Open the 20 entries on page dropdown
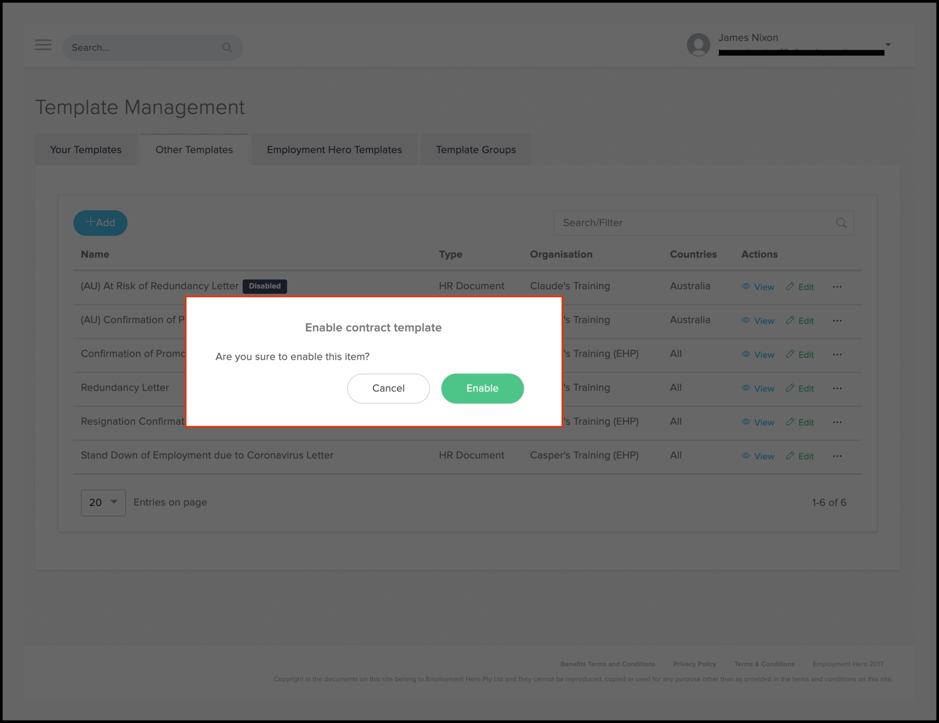Screen dimensions: 939x723 point(103,503)
